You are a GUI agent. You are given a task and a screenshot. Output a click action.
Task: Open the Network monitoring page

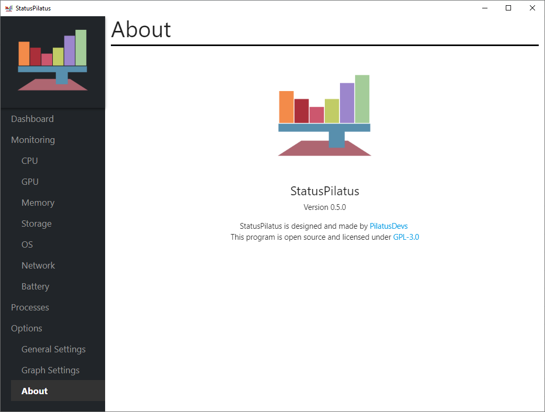coord(58,265)
